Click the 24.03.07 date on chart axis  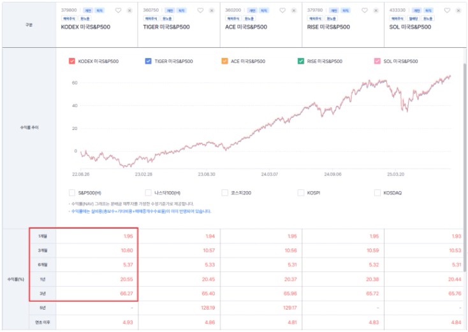point(270,174)
